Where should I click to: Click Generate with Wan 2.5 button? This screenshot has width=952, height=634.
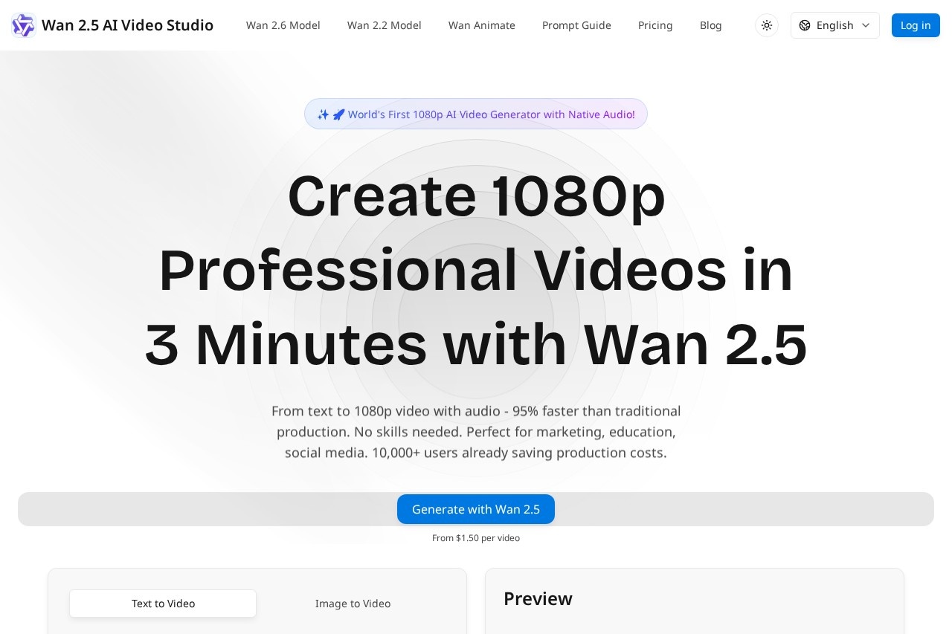pyautogui.click(x=476, y=509)
